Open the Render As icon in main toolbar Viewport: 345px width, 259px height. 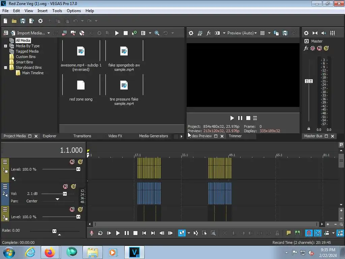[31, 21]
